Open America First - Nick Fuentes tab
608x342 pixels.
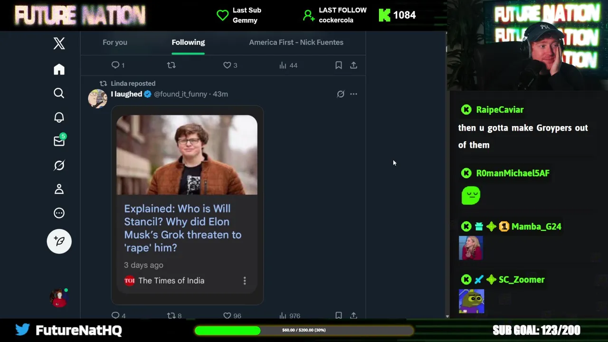point(296,42)
